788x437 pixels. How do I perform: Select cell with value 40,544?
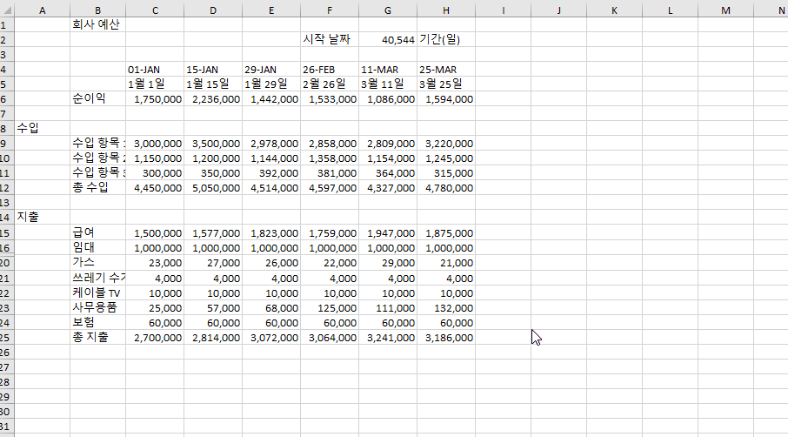[388, 39]
